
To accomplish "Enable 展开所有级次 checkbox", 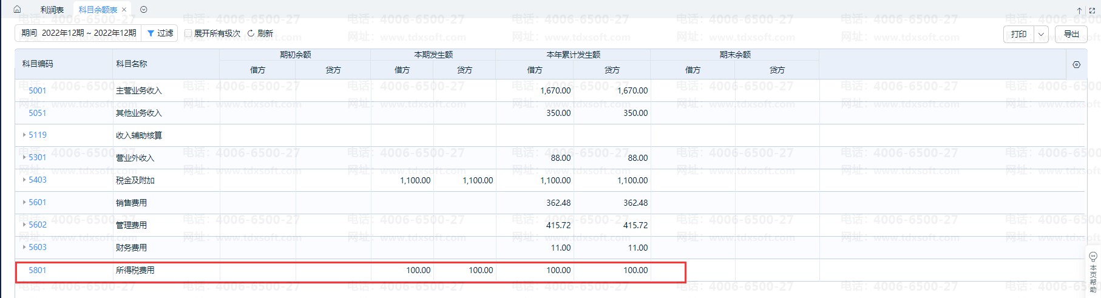I will [x=188, y=33].
